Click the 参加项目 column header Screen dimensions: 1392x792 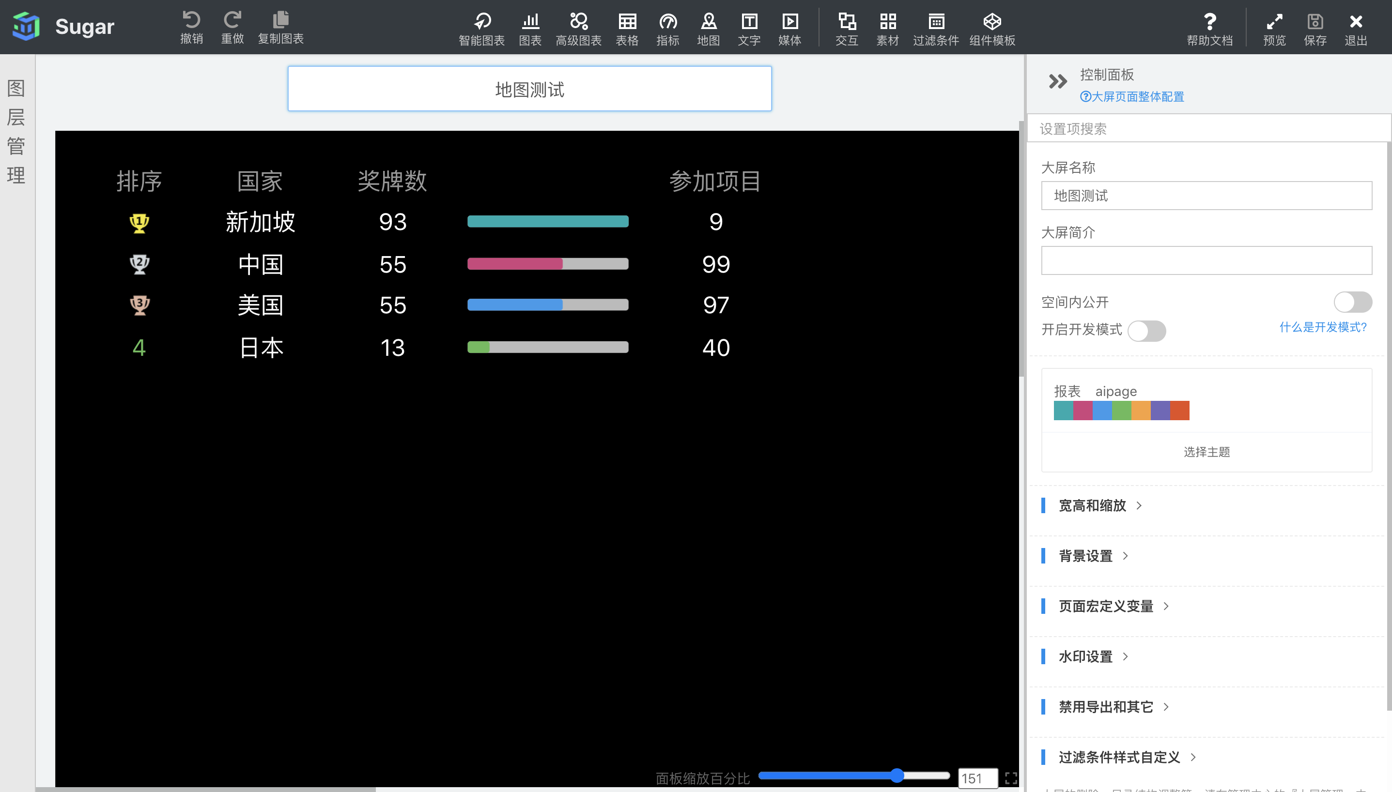pyautogui.click(x=715, y=181)
